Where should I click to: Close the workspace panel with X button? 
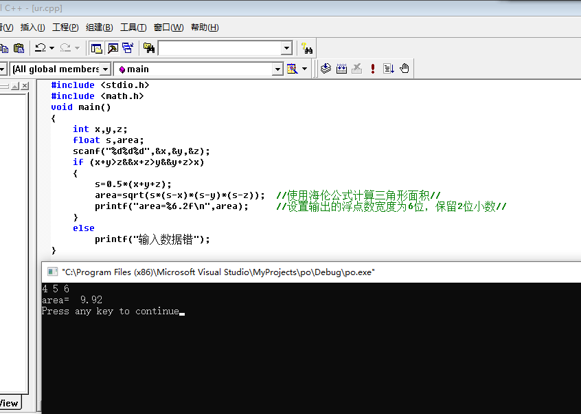(x=25, y=86)
